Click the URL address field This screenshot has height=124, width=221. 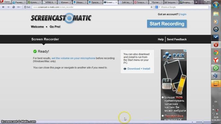[92, 7]
